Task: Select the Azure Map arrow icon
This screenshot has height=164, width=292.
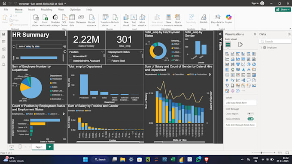Action: click(243, 70)
